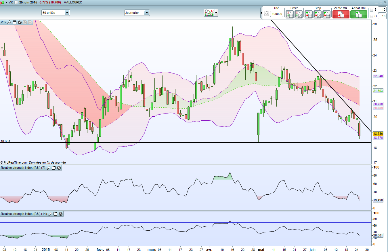Click the first Stop order icon
Image resolution: width=388 pixels, height=252 pixels.
309,14
